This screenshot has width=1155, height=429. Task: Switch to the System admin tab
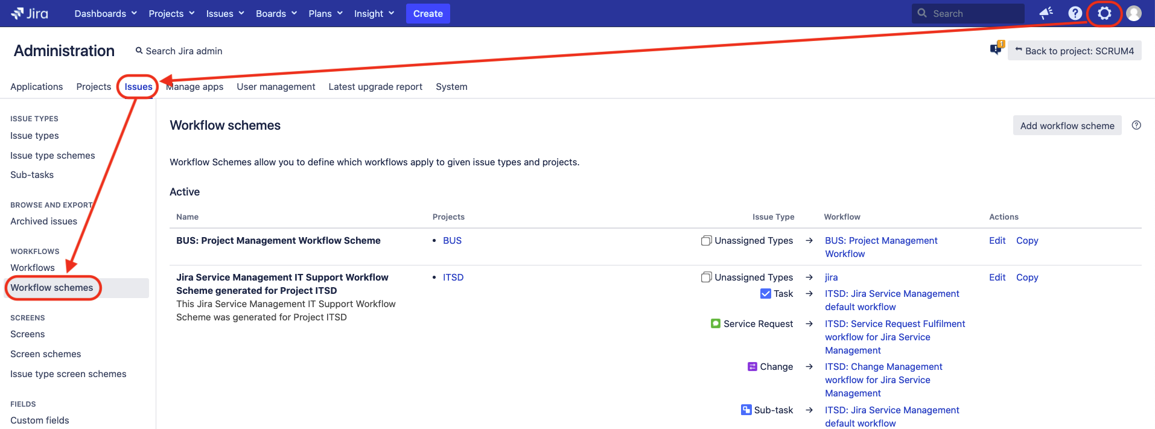coord(451,87)
